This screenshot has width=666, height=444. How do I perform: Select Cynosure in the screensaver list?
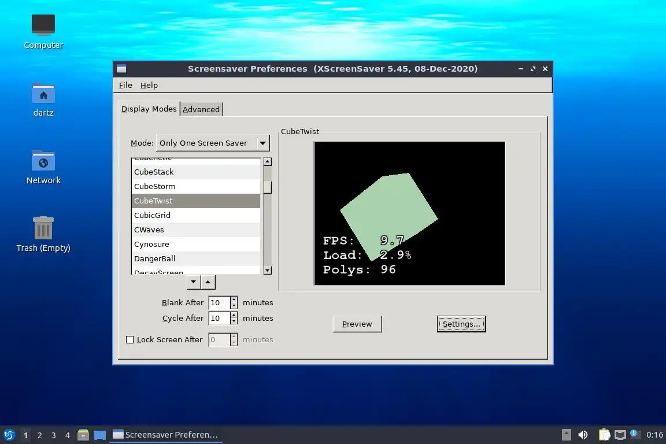(x=196, y=244)
